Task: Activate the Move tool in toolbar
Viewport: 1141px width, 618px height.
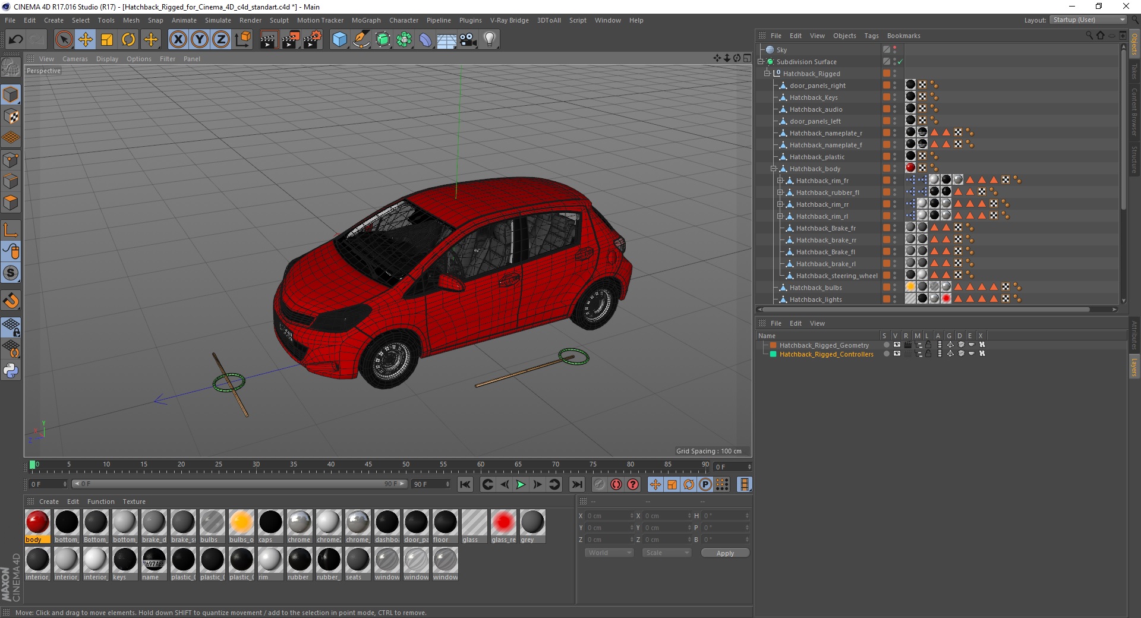Action: [x=85, y=39]
